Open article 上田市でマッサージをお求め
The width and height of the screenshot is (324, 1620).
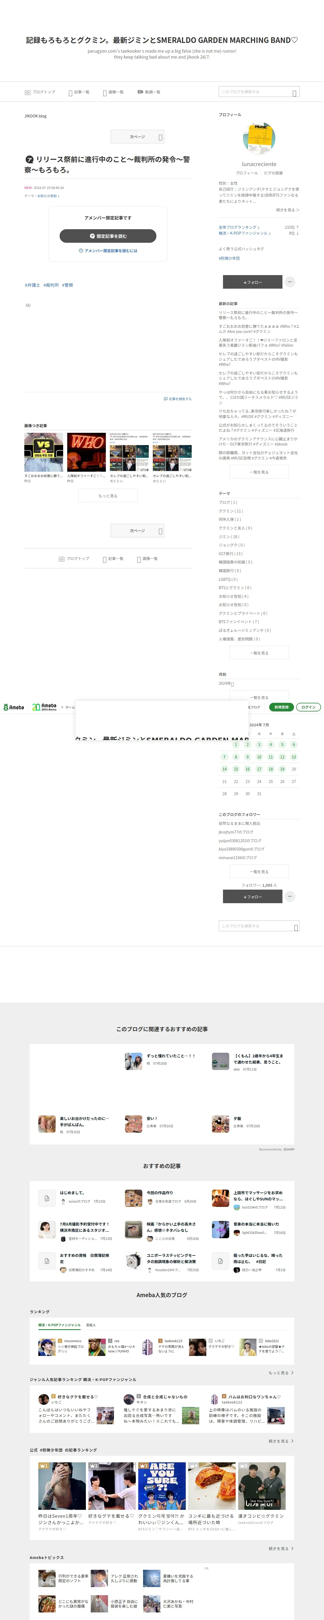pyautogui.click(x=258, y=1196)
